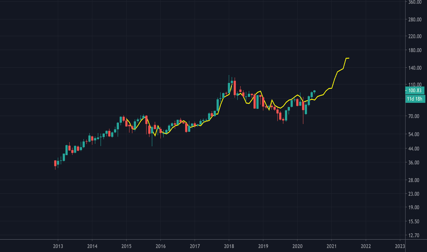Click the 180.00 price axis label
Screen dimensions: 427x252
pyautogui.click(x=415, y=50)
